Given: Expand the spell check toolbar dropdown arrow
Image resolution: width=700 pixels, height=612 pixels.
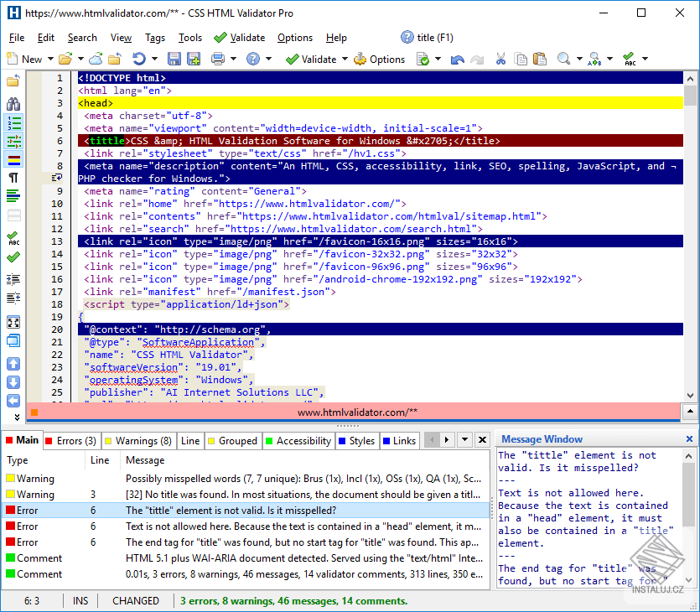Looking at the screenshot, I should (645, 59).
